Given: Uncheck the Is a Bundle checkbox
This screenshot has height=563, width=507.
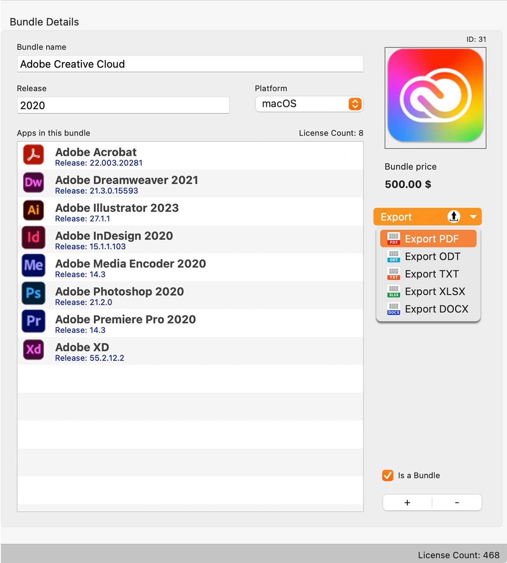Looking at the screenshot, I should pos(388,475).
